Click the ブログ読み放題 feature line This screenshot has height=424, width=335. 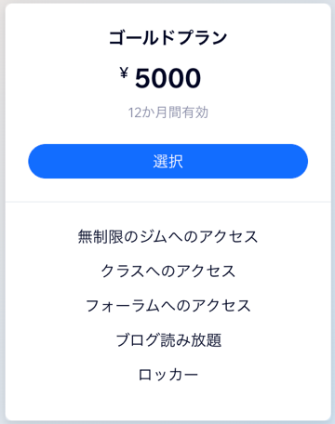167,340
